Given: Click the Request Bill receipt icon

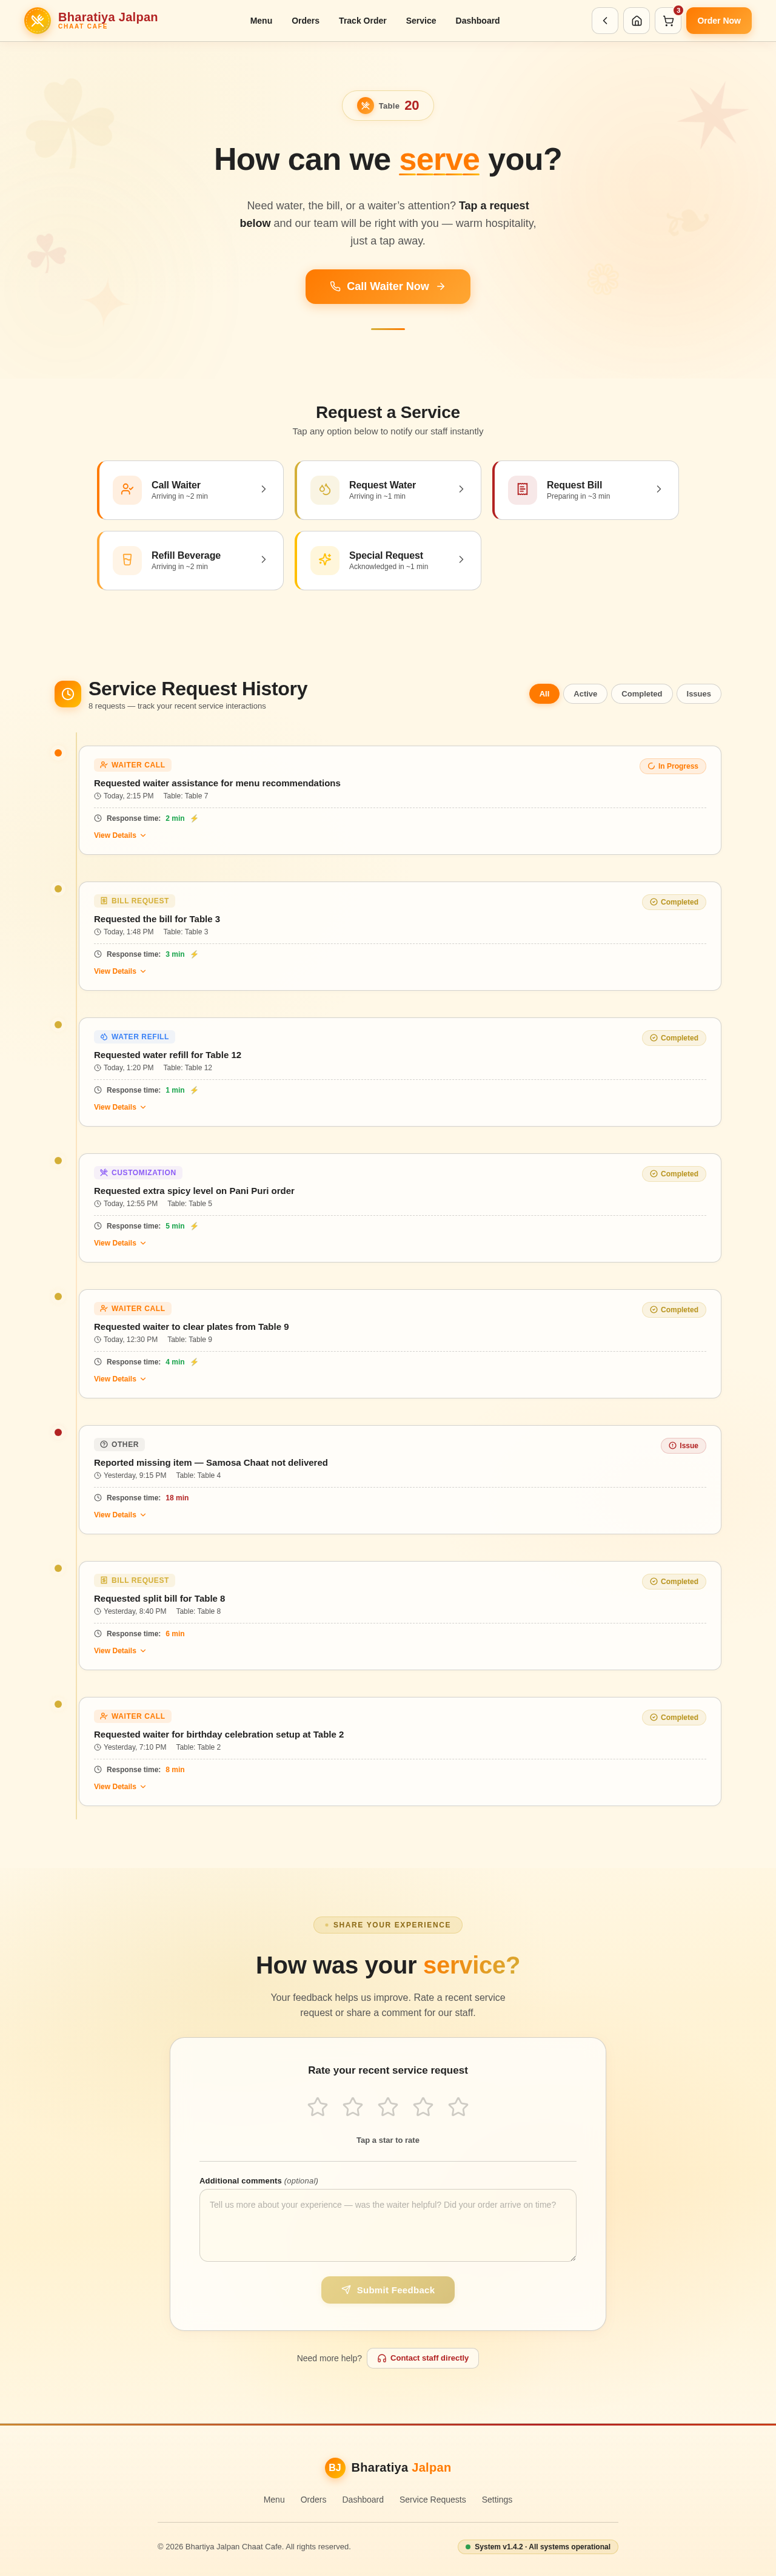Looking at the screenshot, I should click(523, 490).
